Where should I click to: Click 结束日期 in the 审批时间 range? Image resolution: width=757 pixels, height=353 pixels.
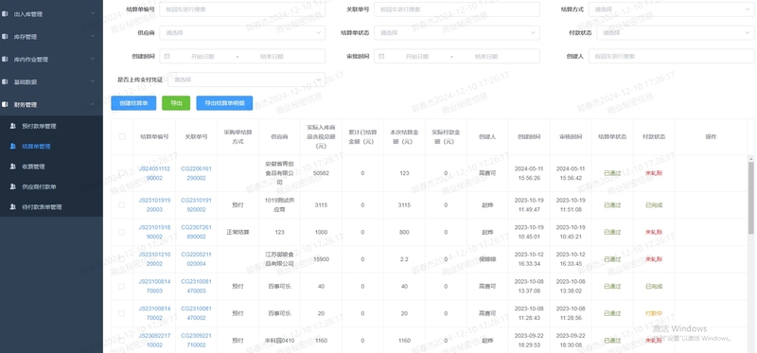(x=486, y=57)
